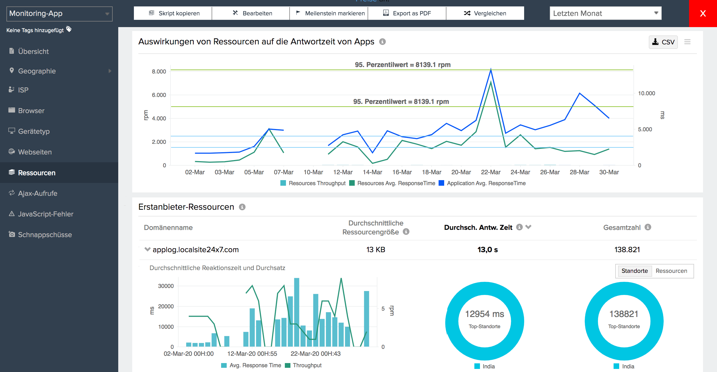Viewport: 717px width, 372px height.
Task: Click the Export as PDF button
Action: pyautogui.click(x=407, y=13)
